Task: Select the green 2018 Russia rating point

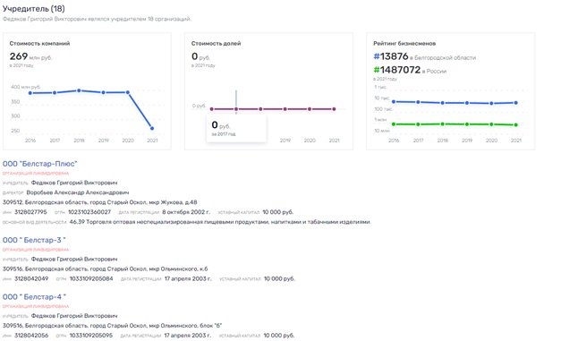Action: (443, 124)
